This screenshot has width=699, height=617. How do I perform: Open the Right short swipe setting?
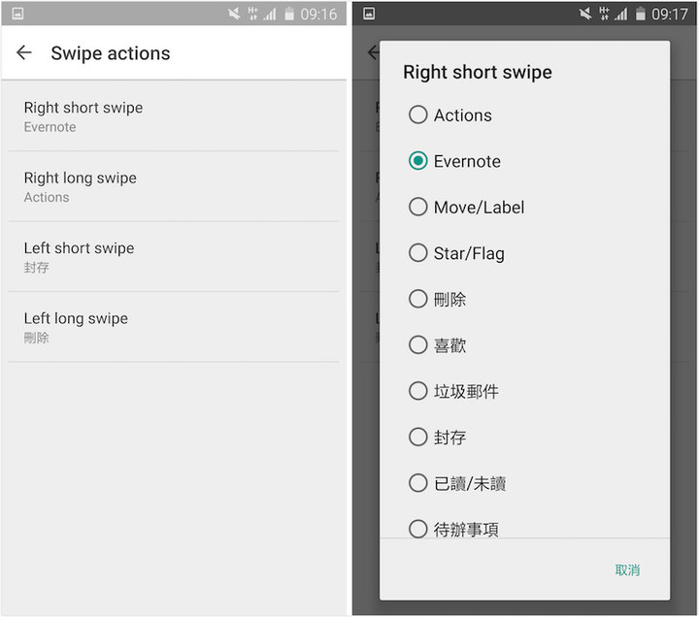175,116
